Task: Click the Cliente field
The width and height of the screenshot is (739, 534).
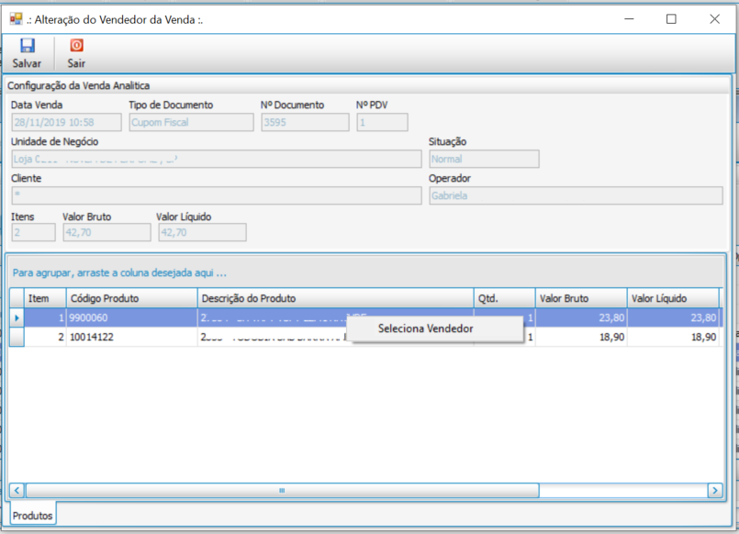Action: (217, 195)
